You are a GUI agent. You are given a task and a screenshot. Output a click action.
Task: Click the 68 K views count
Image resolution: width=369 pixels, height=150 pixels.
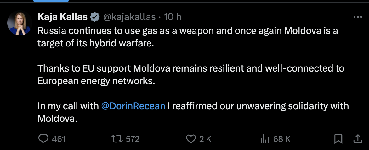[282, 139]
